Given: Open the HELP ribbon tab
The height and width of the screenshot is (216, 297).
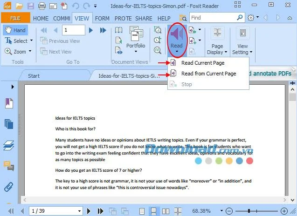Looking at the screenshot, I should pos(164,18).
